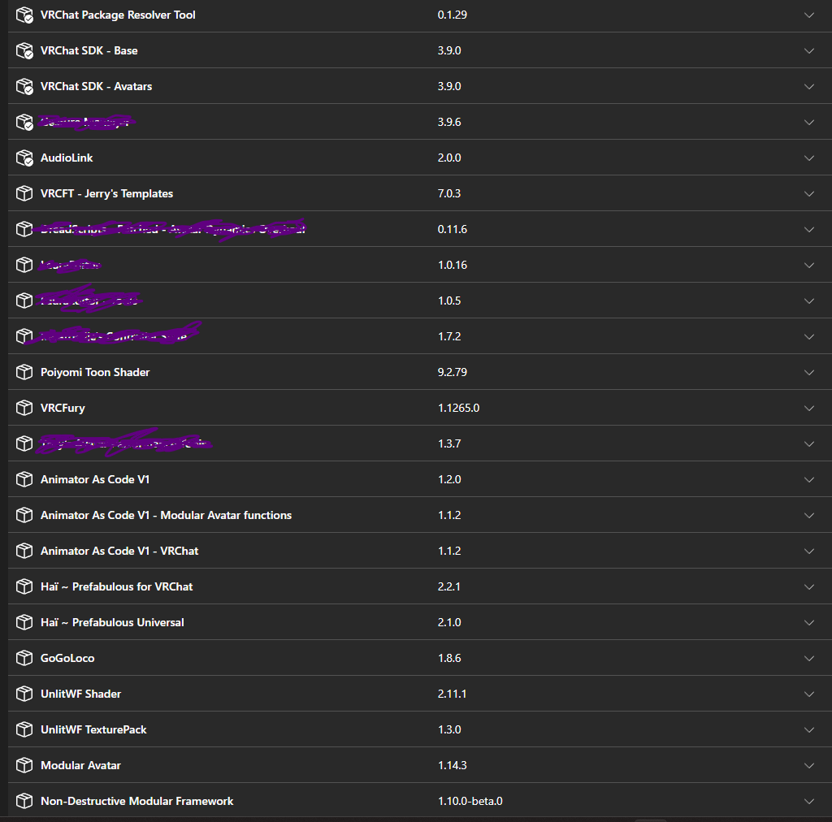
Task: Click VRCFury package icon
Action: coord(24,408)
